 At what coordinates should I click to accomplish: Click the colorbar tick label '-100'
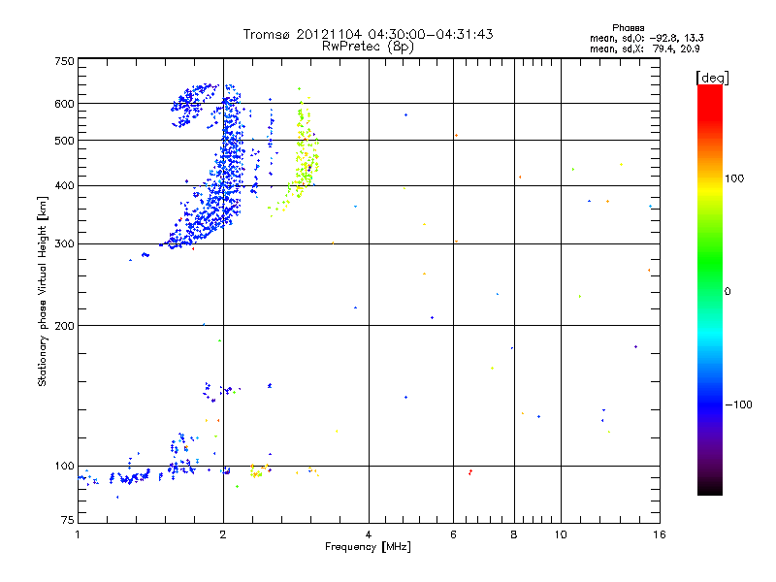[x=738, y=404]
